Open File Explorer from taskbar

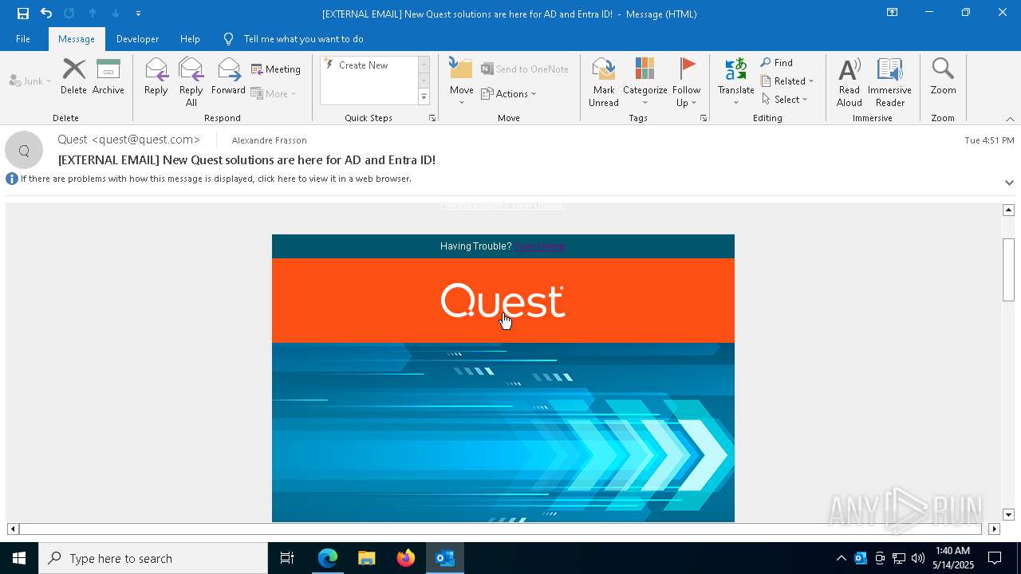[x=366, y=558]
